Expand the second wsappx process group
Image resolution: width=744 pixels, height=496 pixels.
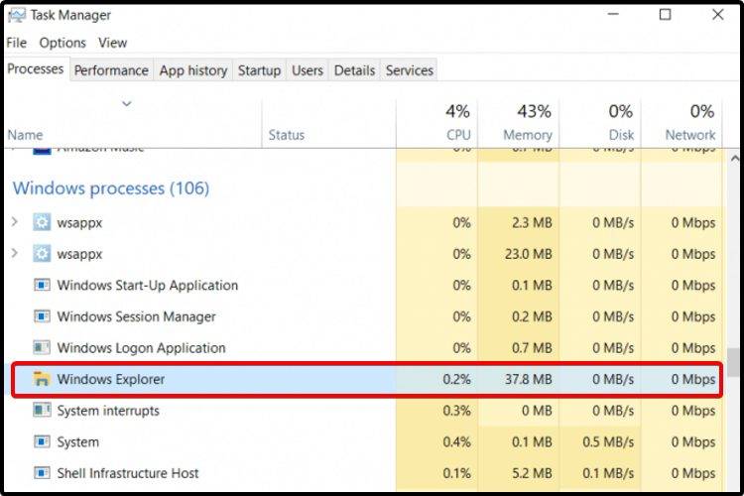click(x=15, y=254)
